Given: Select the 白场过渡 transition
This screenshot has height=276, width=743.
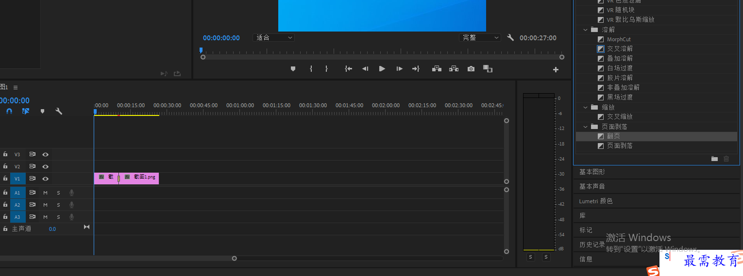Looking at the screenshot, I should tap(620, 68).
